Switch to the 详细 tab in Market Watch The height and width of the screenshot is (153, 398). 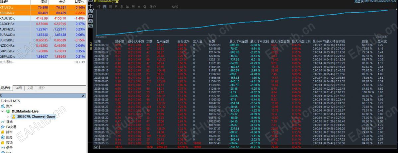[x=19, y=88]
